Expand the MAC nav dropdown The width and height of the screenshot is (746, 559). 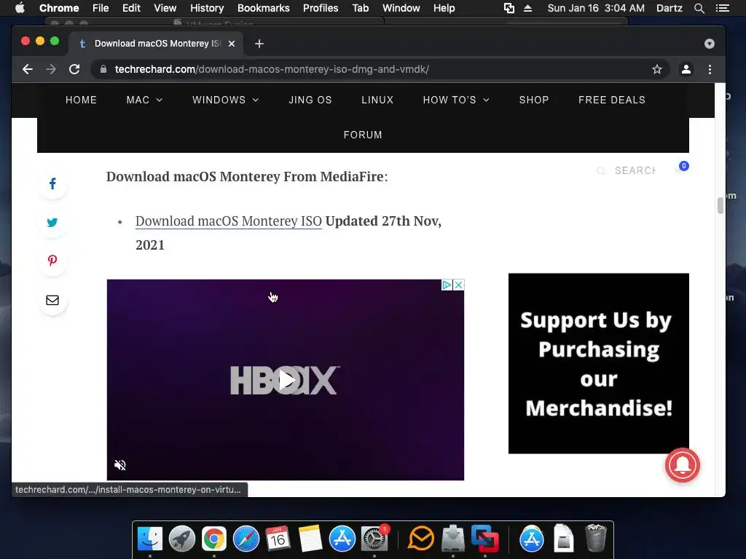(x=144, y=100)
